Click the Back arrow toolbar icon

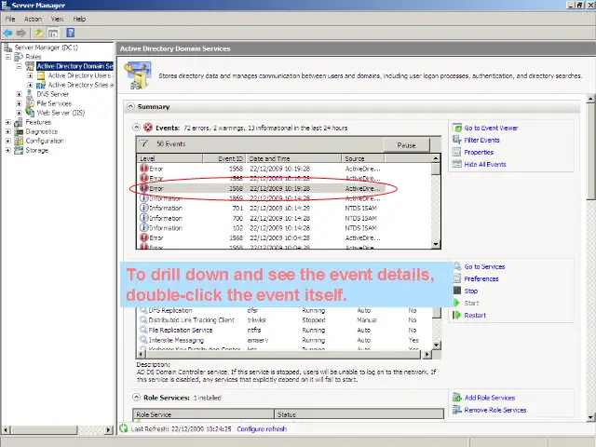(8, 33)
